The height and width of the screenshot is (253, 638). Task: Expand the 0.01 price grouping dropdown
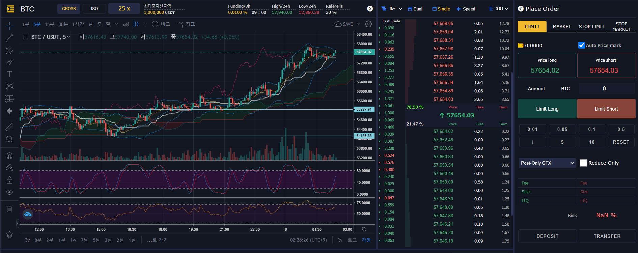tap(499, 9)
